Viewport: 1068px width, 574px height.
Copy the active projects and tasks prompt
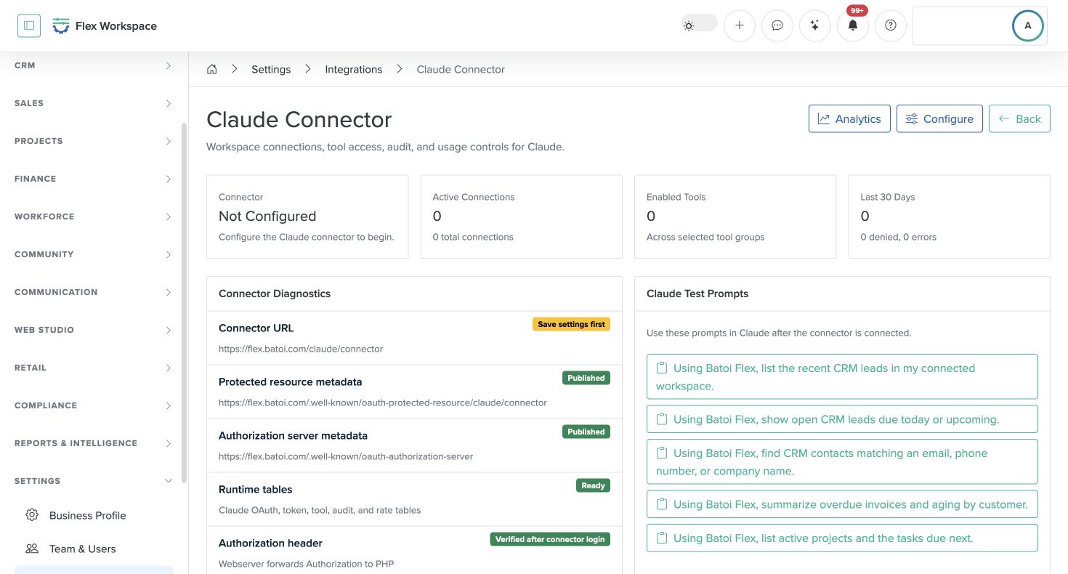(842, 538)
